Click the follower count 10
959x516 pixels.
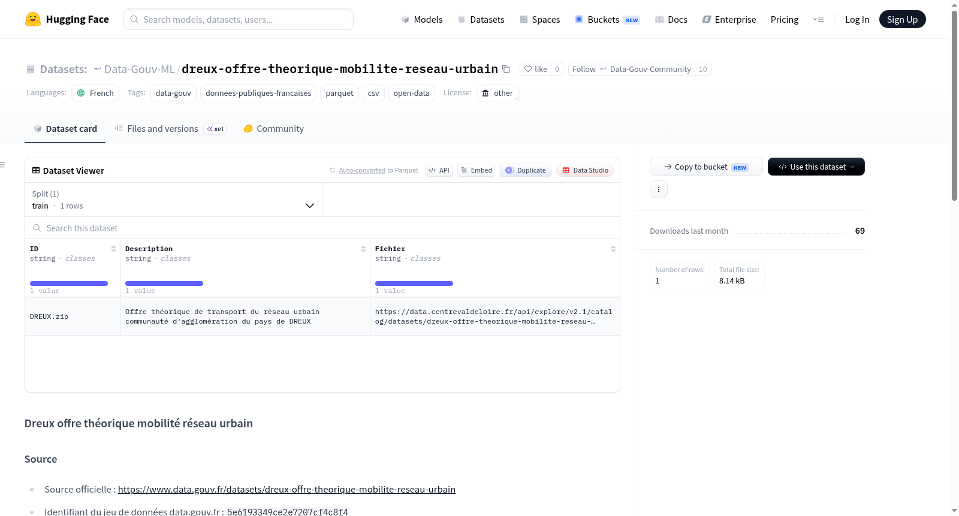703,69
